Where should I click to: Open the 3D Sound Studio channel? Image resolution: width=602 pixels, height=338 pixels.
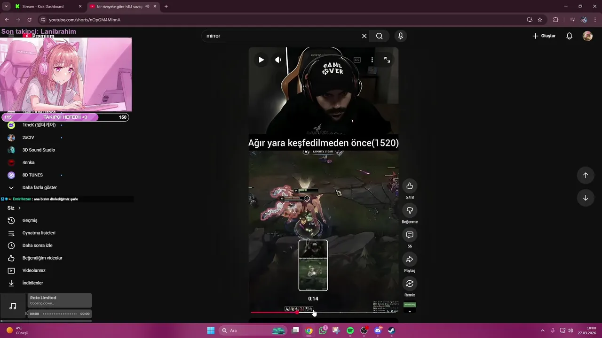(x=39, y=150)
